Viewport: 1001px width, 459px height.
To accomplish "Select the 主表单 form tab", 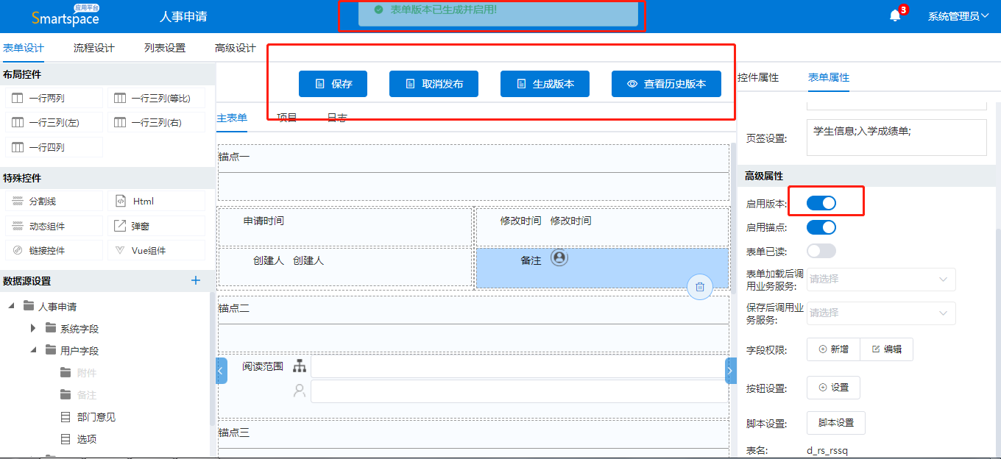I will click(x=232, y=118).
